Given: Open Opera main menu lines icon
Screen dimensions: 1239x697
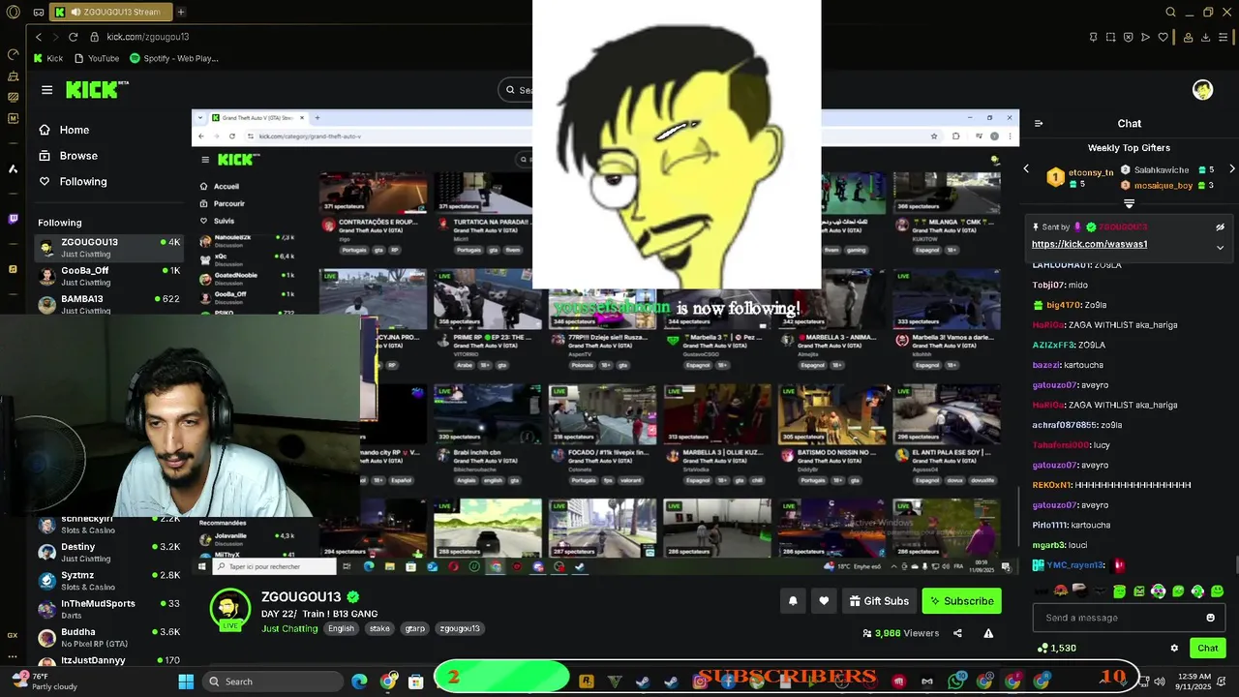Looking at the screenshot, I should (1224, 37).
